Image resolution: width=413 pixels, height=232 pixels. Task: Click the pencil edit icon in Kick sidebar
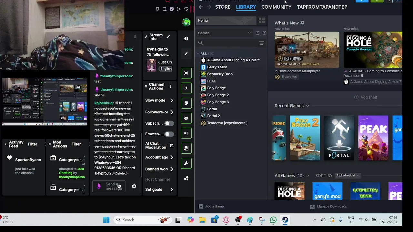click(186, 53)
